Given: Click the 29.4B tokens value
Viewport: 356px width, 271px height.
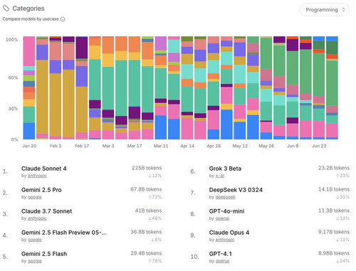Looking at the screenshot, I should click(146, 253).
